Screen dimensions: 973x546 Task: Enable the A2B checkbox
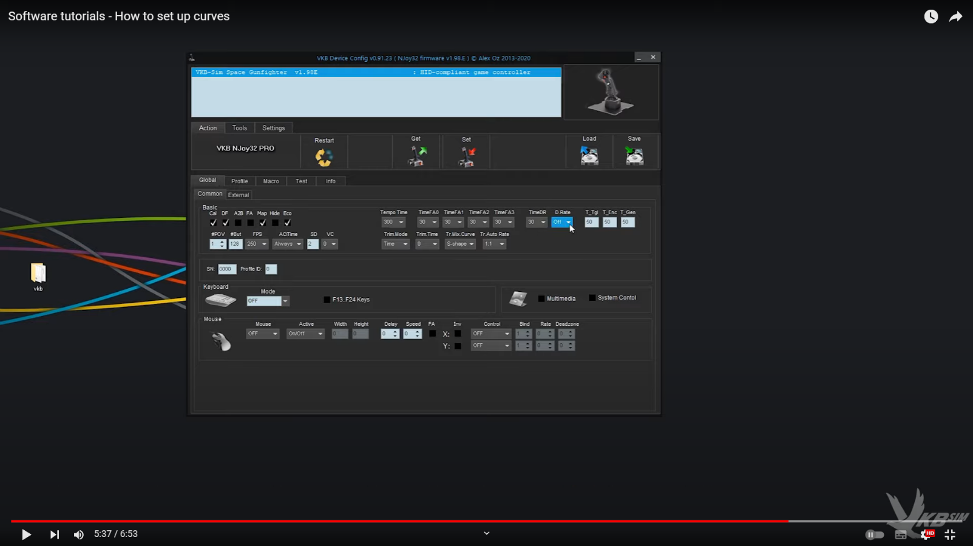coord(238,223)
